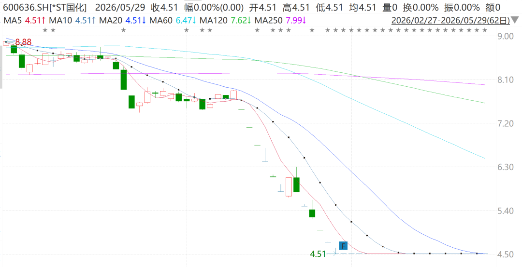Screen dimensions: 522x267
Task: Click the 4.50 price axis label
Action: coord(505,254)
